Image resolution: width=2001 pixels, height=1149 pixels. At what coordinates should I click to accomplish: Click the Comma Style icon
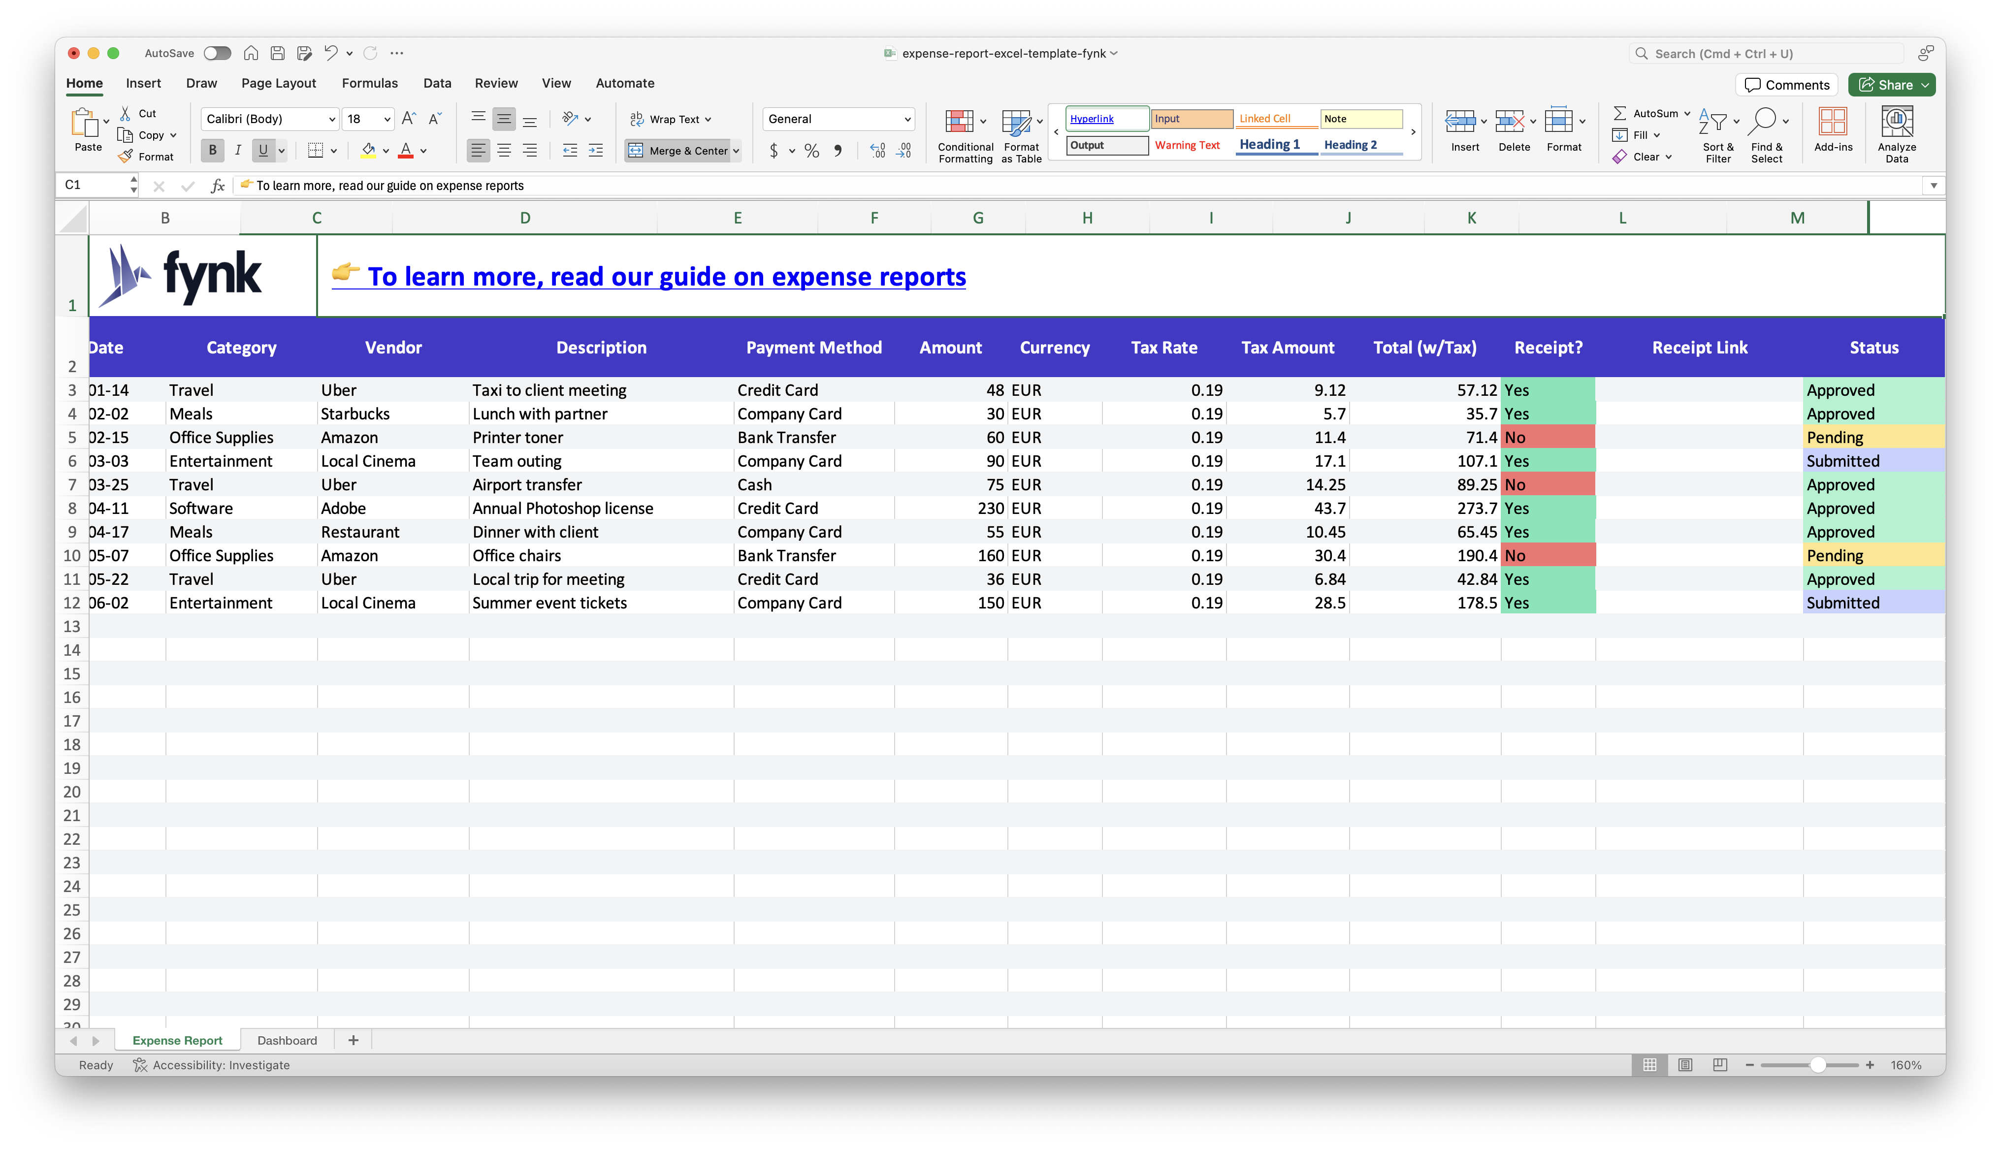838,150
